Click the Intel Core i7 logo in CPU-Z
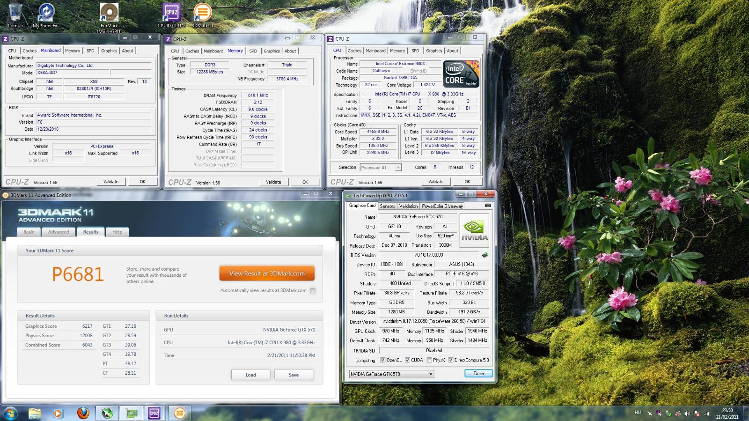 point(461,74)
